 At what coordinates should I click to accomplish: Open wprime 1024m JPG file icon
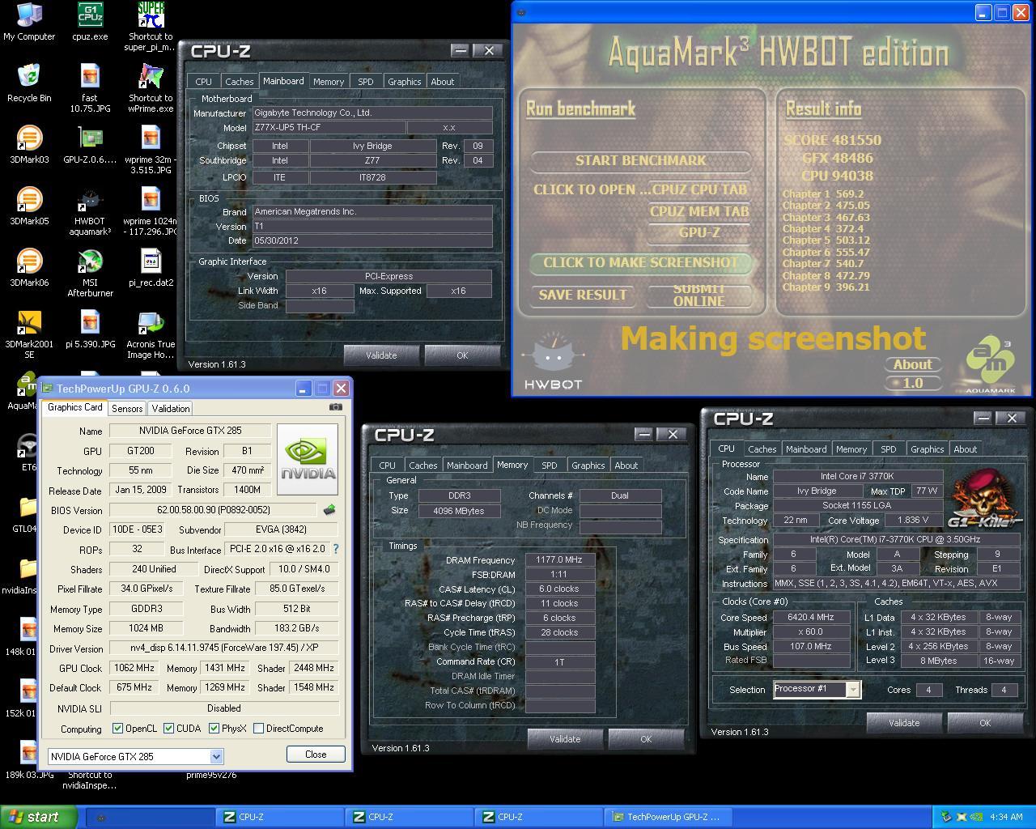tap(151, 211)
